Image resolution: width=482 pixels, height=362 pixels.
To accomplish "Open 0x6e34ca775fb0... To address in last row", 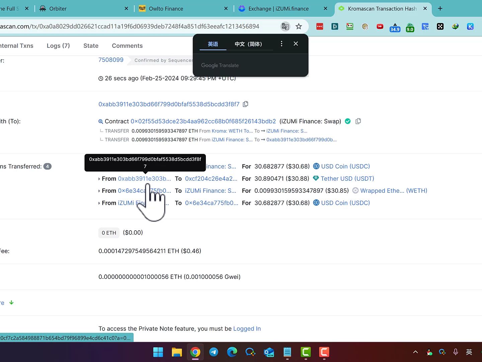I will [212, 203].
